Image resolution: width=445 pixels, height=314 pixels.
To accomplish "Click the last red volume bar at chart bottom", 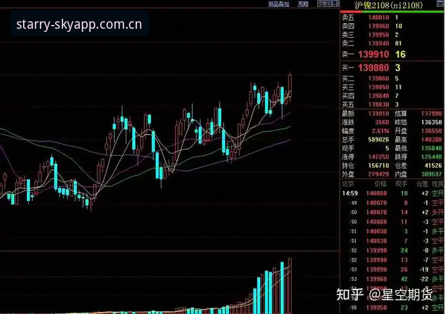I will [290, 286].
